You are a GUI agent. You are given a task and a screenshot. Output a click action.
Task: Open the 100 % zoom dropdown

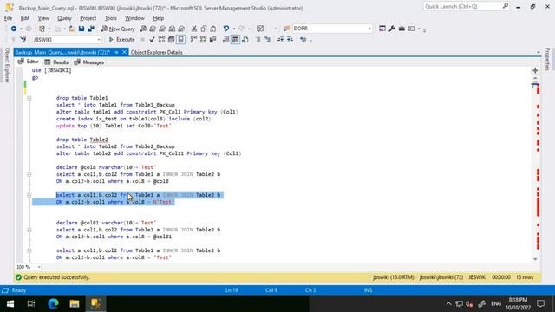coord(38,267)
